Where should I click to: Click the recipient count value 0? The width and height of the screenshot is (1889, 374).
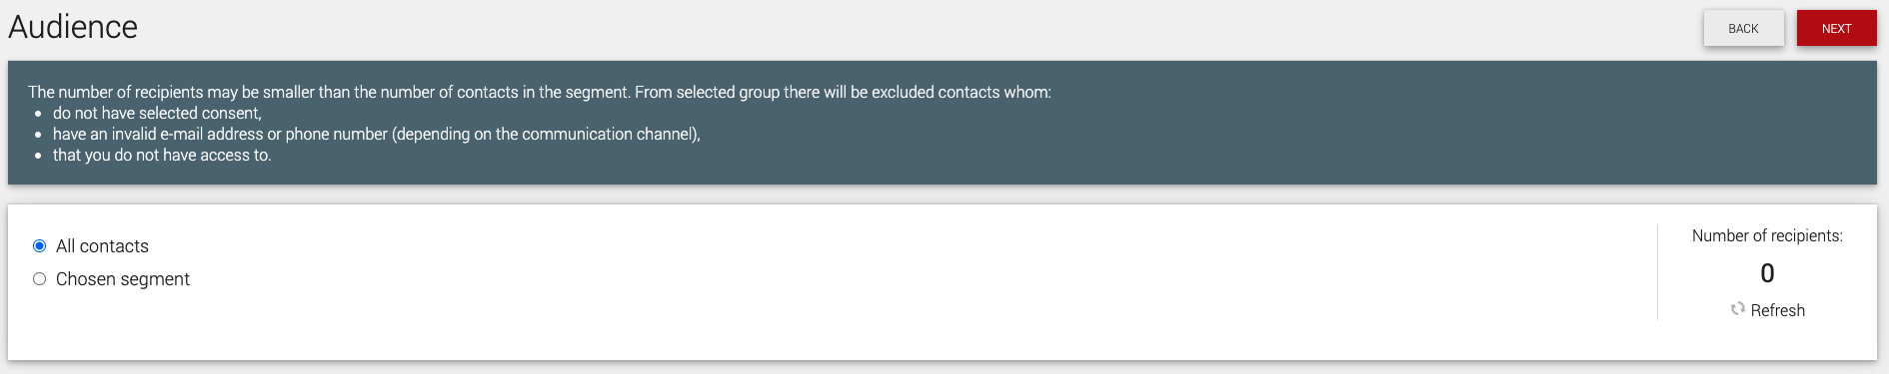(1767, 273)
